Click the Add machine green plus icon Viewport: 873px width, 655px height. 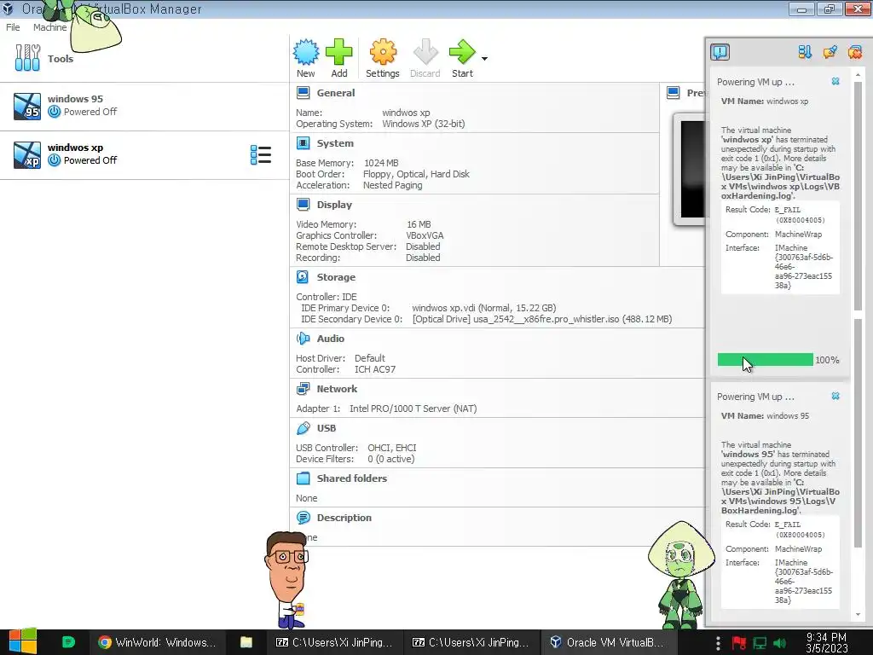pos(339,52)
